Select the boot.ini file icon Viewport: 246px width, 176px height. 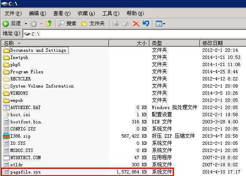(x=6, y=115)
